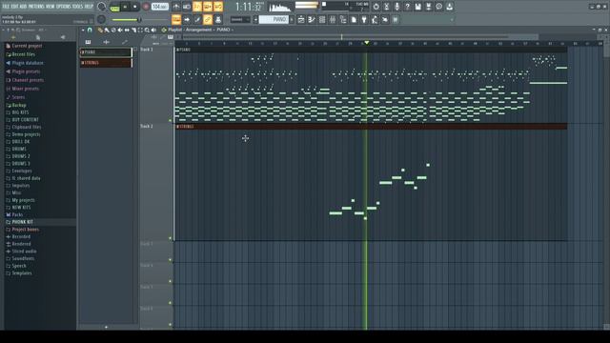The image size is (610, 343).
Task: Show automation tab in picker panel
Action: [x=125, y=42]
